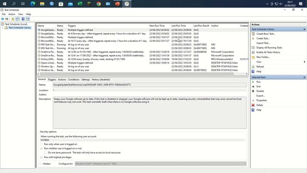The width and height of the screenshot is (307, 173).
Task: Click the left scroll arrow of the task list
Action: point(38,74)
